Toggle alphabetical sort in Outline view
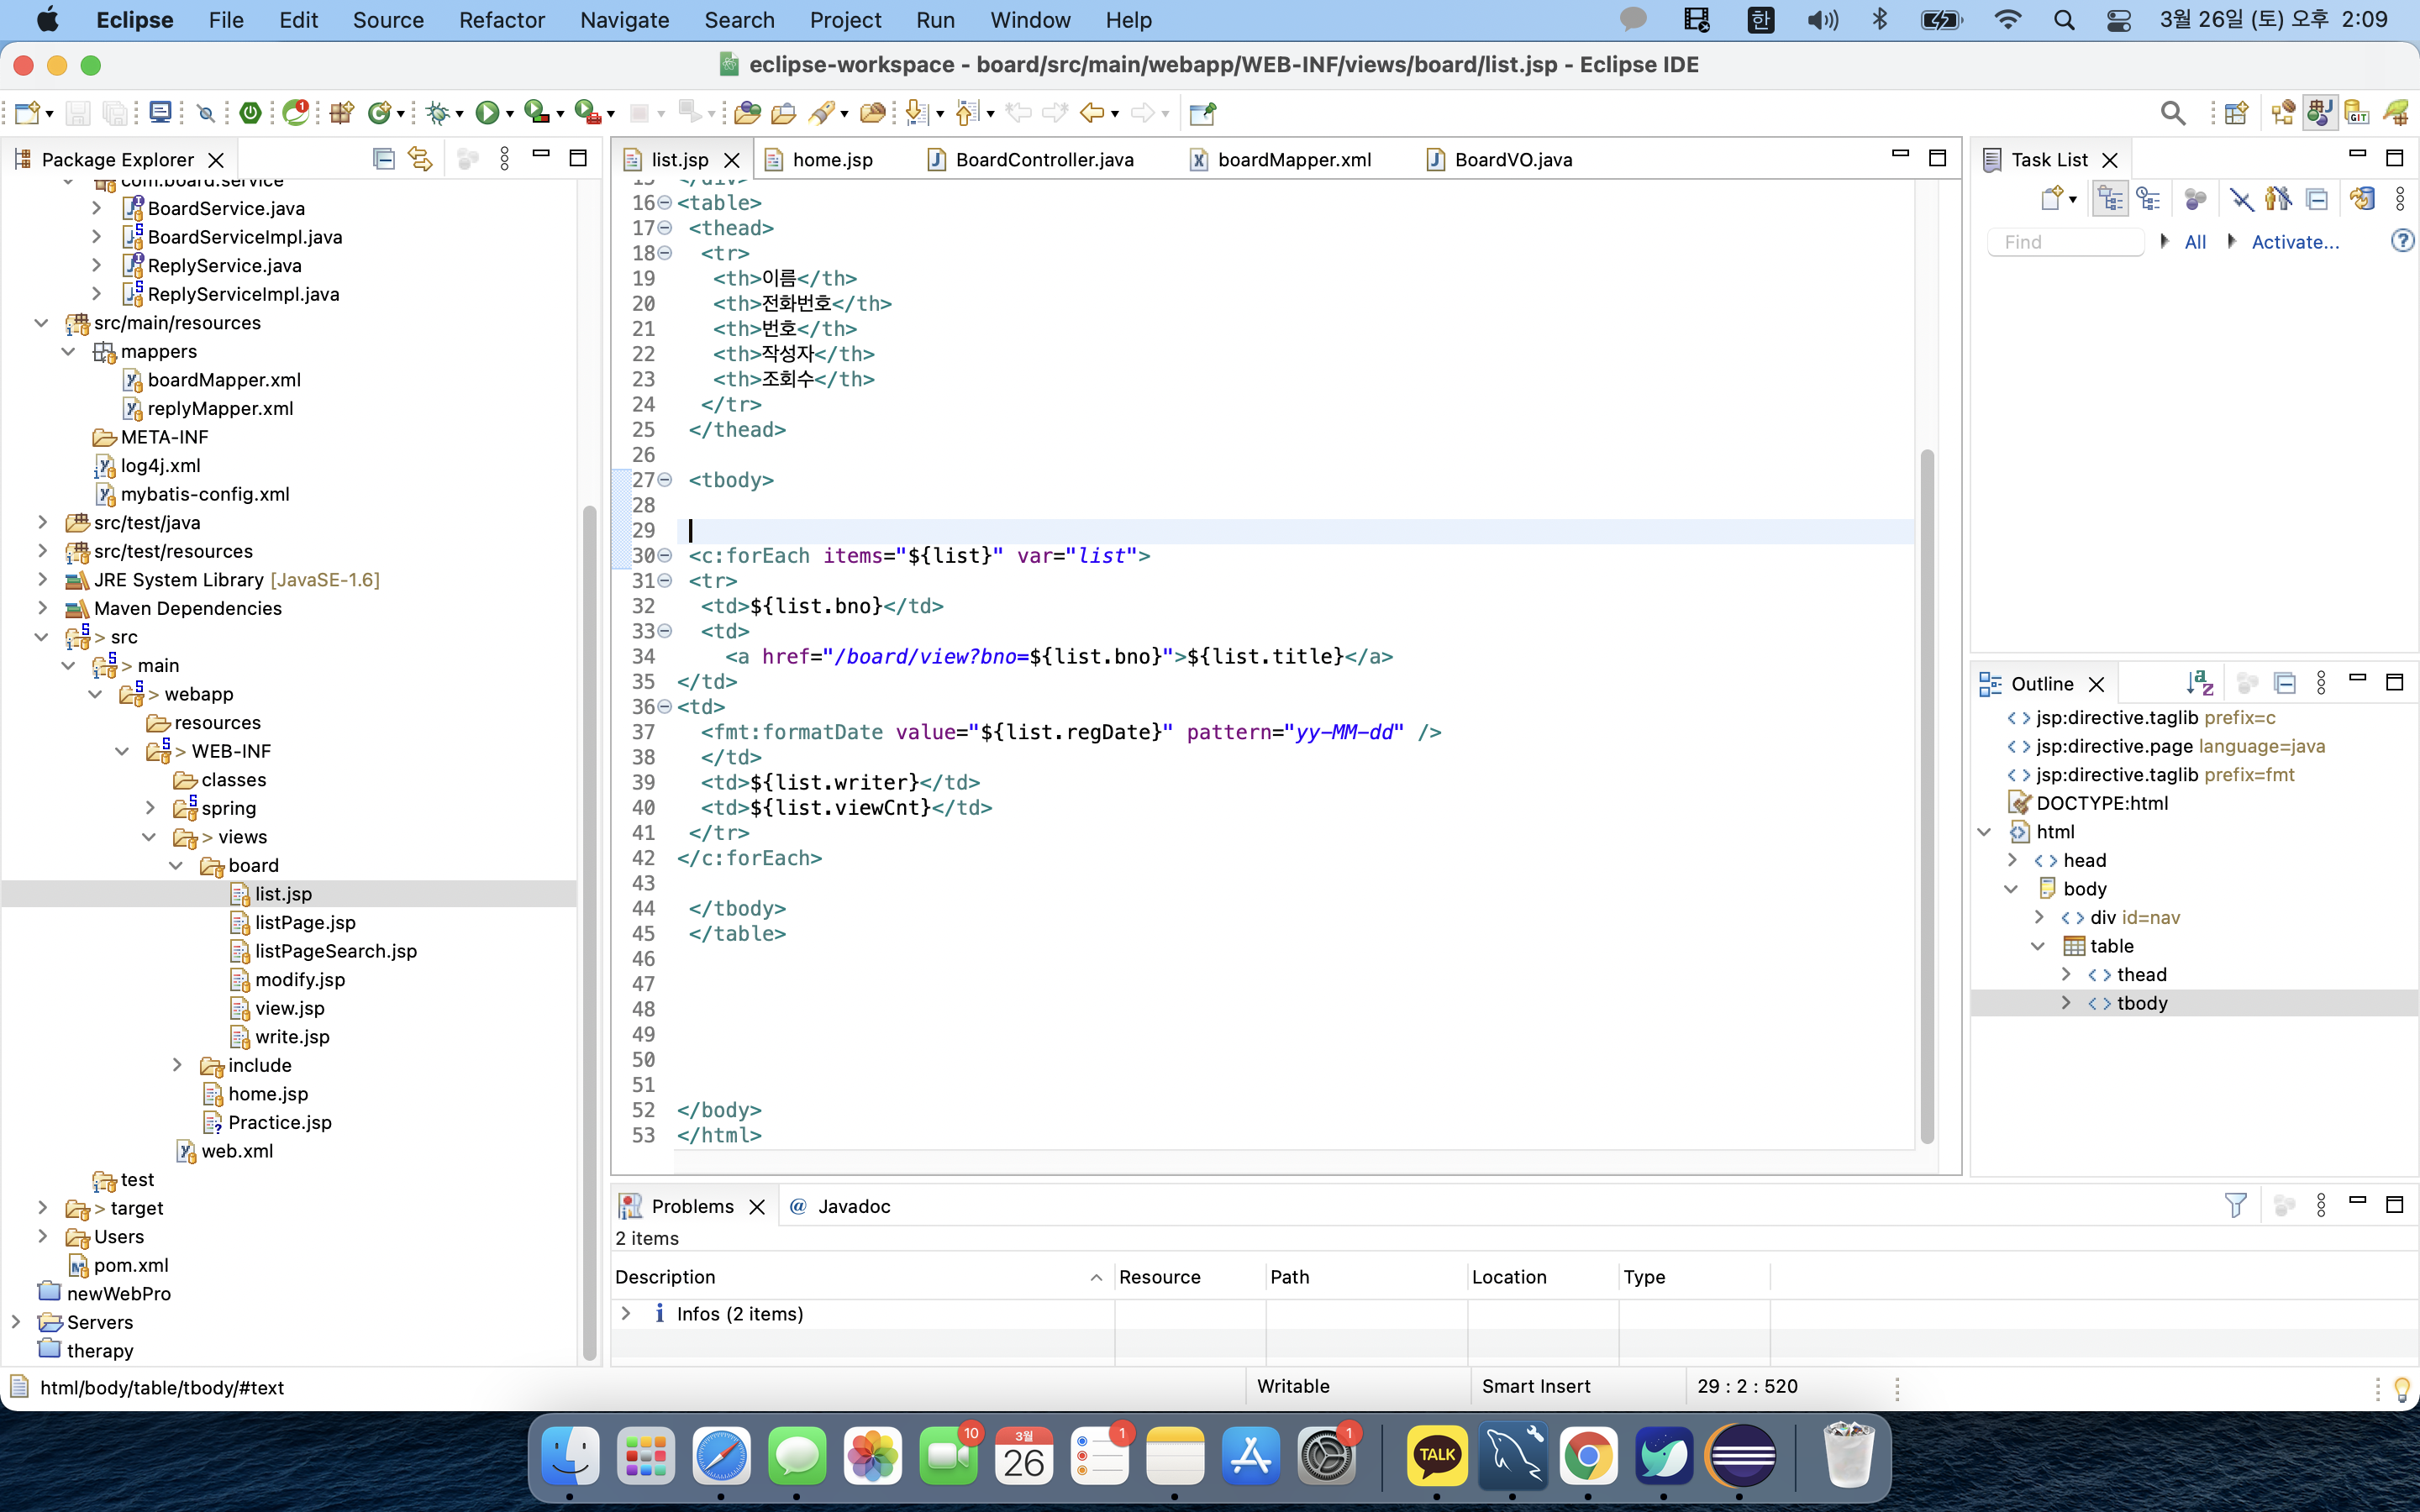The height and width of the screenshot is (1512, 2420). coord(2199,683)
